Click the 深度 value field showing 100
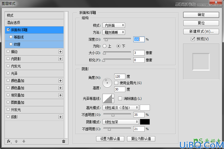Screen dimensions: 224x149 coord(139,39)
